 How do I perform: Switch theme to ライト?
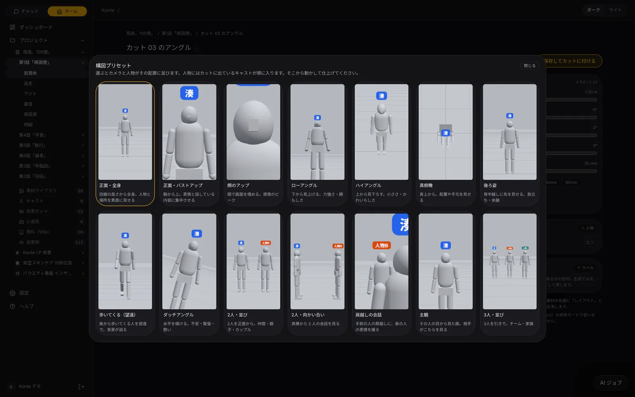click(615, 10)
